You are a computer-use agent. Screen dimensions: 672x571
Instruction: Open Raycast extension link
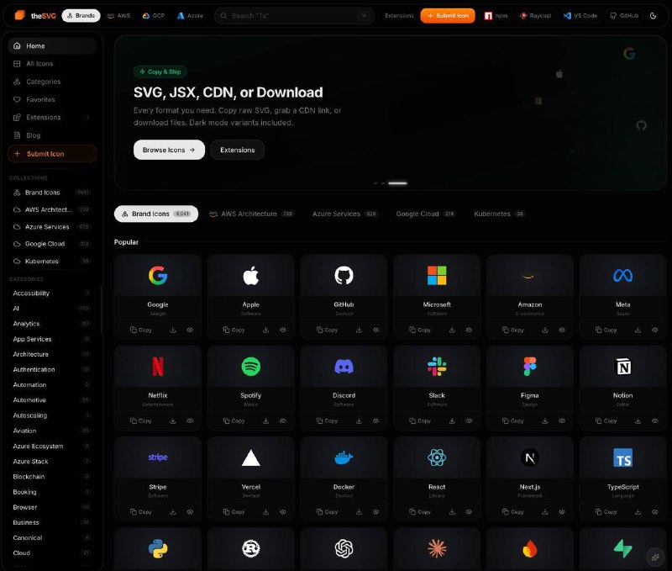click(x=535, y=15)
